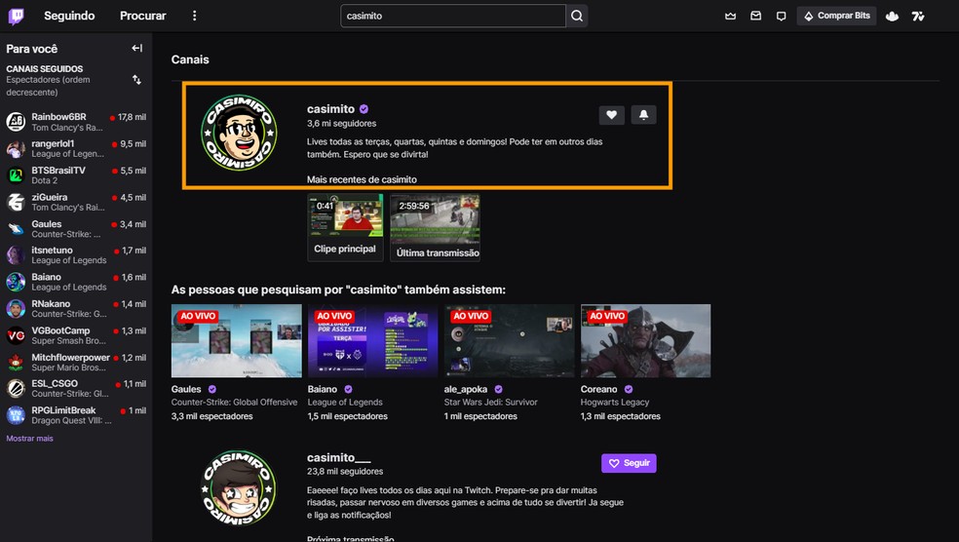
Task: Open casimito__ channel avatar
Action: click(x=239, y=488)
